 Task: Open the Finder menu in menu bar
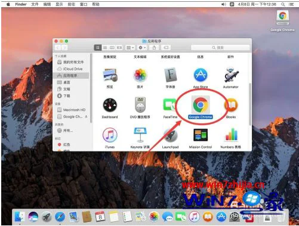coord(21,4)
